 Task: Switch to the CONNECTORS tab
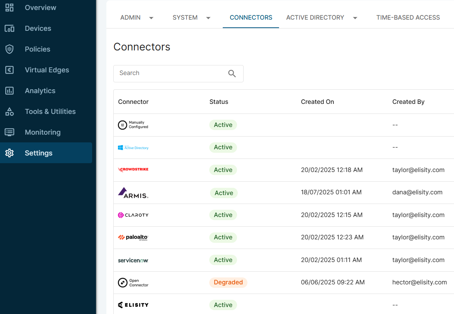coord(251,17)
